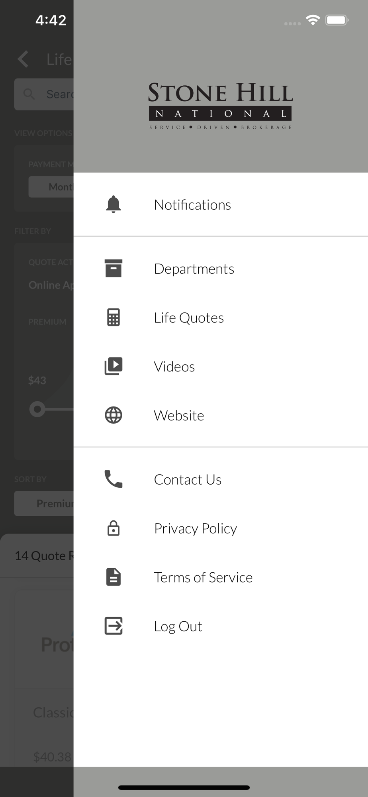
Task: View the Terms of Service
Action: [221, 577]
